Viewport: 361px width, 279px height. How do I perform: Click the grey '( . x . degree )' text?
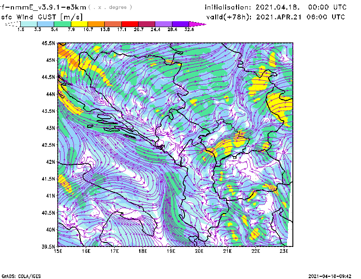tap(110, 7)
